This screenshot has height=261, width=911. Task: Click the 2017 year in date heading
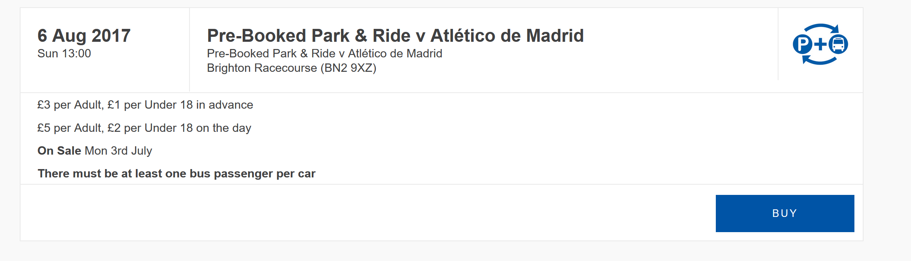pyautogui.click(x=111, y=36)
